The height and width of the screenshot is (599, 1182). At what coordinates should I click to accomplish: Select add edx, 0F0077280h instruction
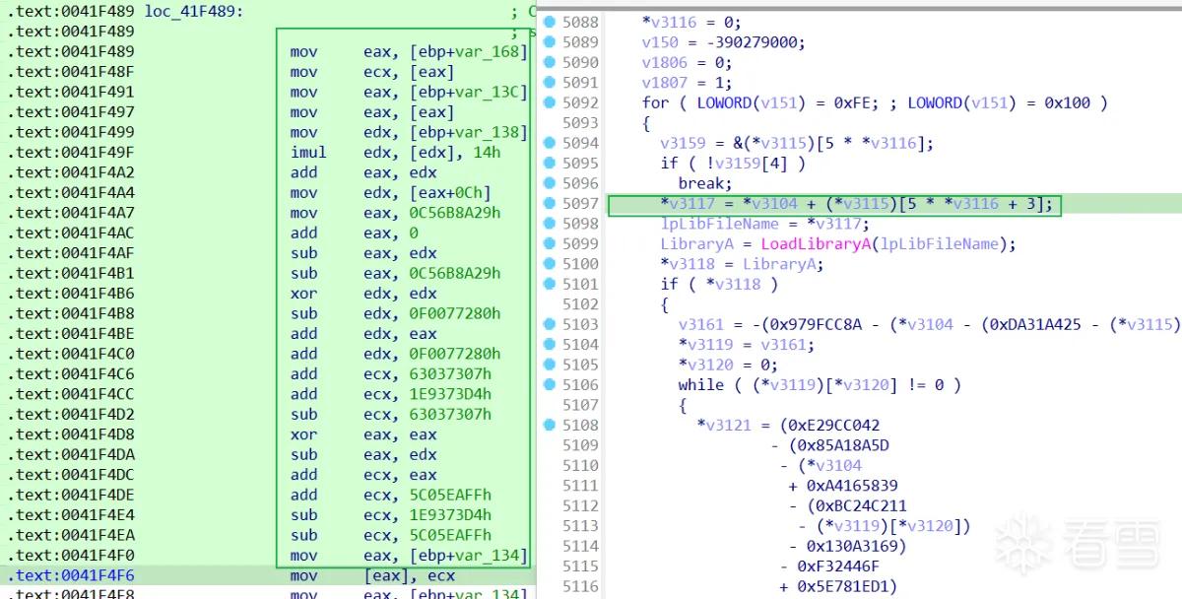(395, 354)
